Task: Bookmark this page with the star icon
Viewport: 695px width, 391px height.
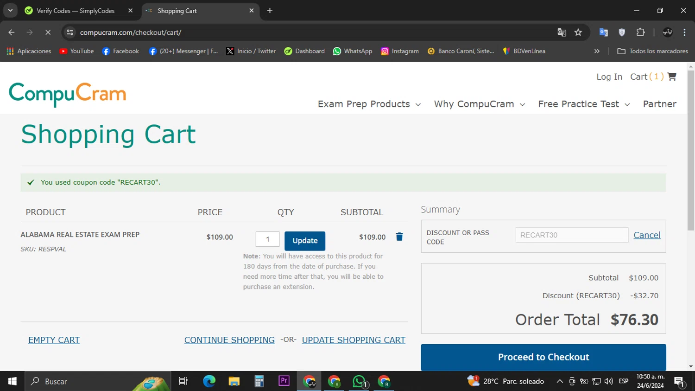Action: point(578,32)
